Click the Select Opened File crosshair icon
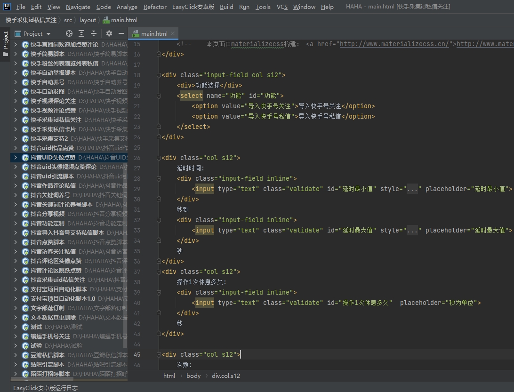This screenshot has height=392, width=514. [69, 33]
